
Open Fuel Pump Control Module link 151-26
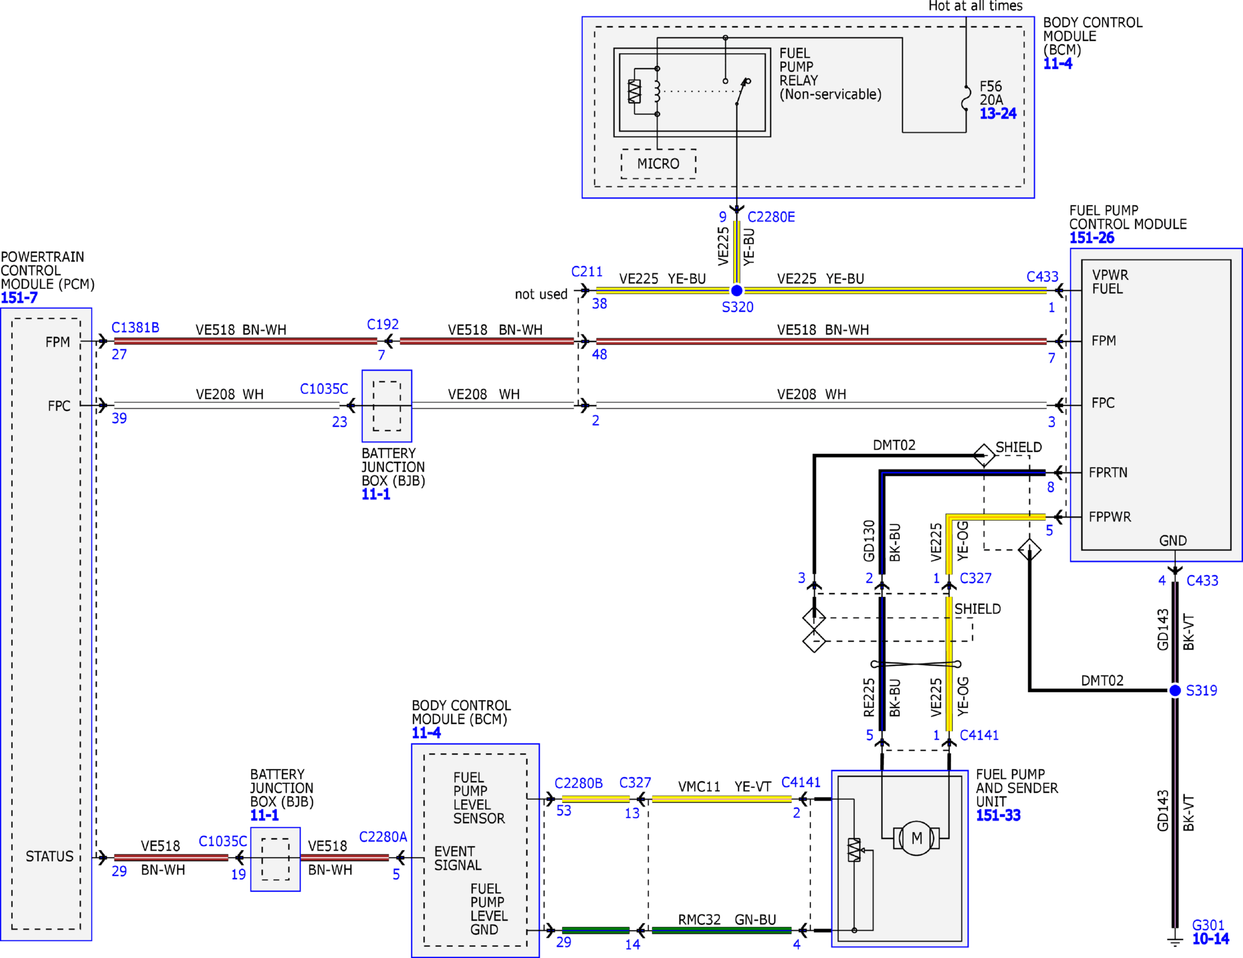point(1091,238)
